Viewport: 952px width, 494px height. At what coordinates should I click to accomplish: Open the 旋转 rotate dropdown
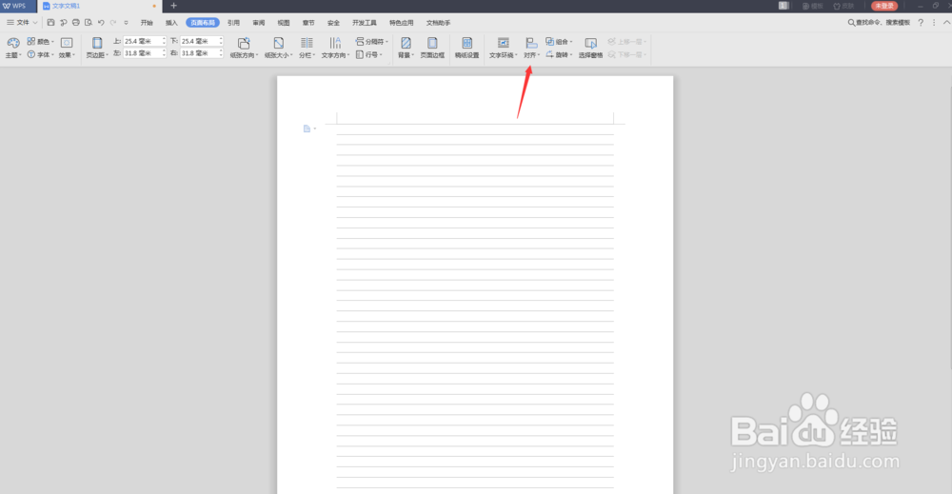pyautogui.click(x=559, y=54)
